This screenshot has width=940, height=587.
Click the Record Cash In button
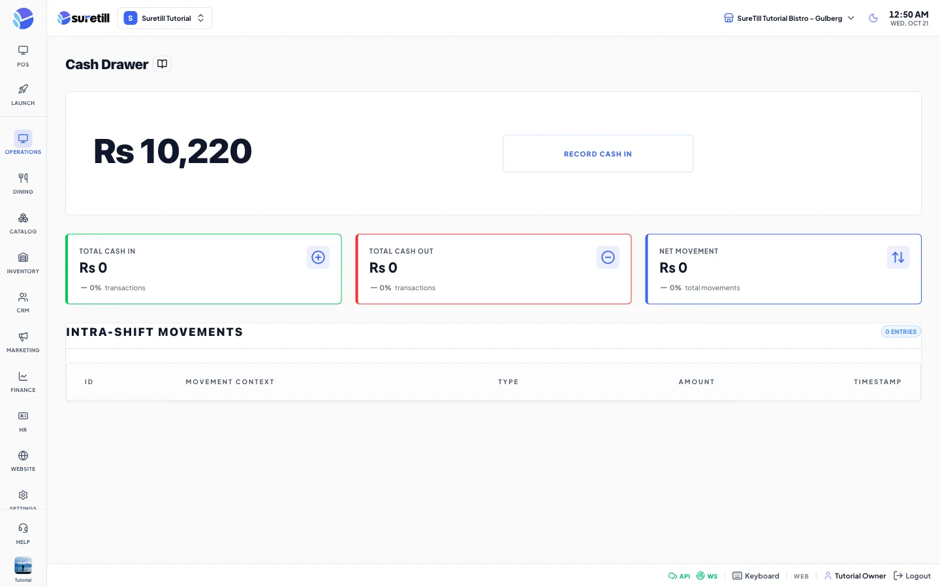tap(598, 154)
